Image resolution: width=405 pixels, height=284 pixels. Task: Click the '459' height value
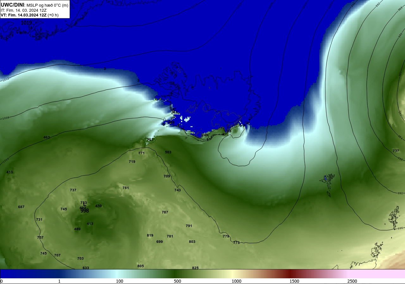(x=98, y=206)
